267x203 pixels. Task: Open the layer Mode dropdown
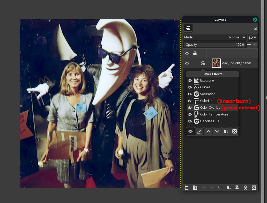pyautogui.click(x=215, y=37)
